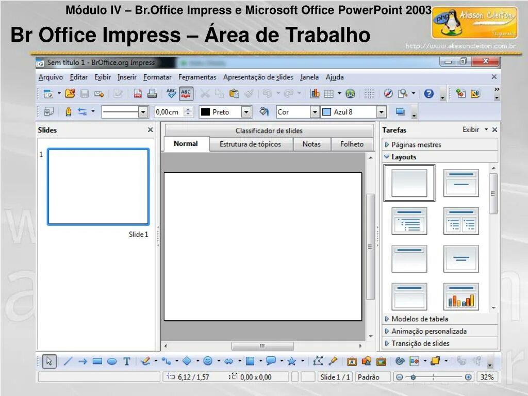Image resolution: width=528 pixels, height=396 pixels.
Task: Select the Rectangle drawing tool
Action: (97, 361)
